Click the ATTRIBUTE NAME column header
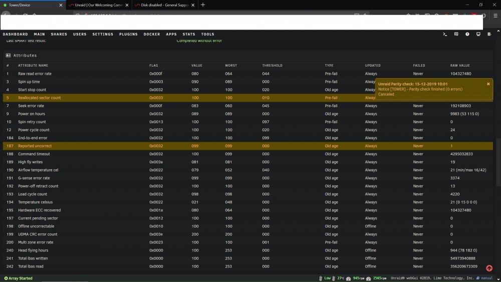501x282 pixels. click(33, 66)
